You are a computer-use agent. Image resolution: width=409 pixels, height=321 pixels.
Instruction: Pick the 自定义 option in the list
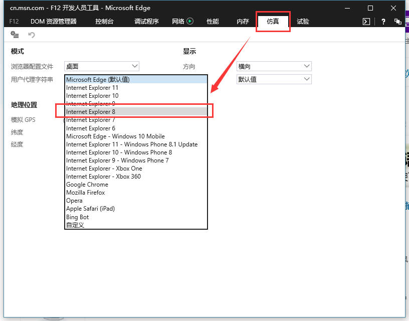tap(75, 225)
